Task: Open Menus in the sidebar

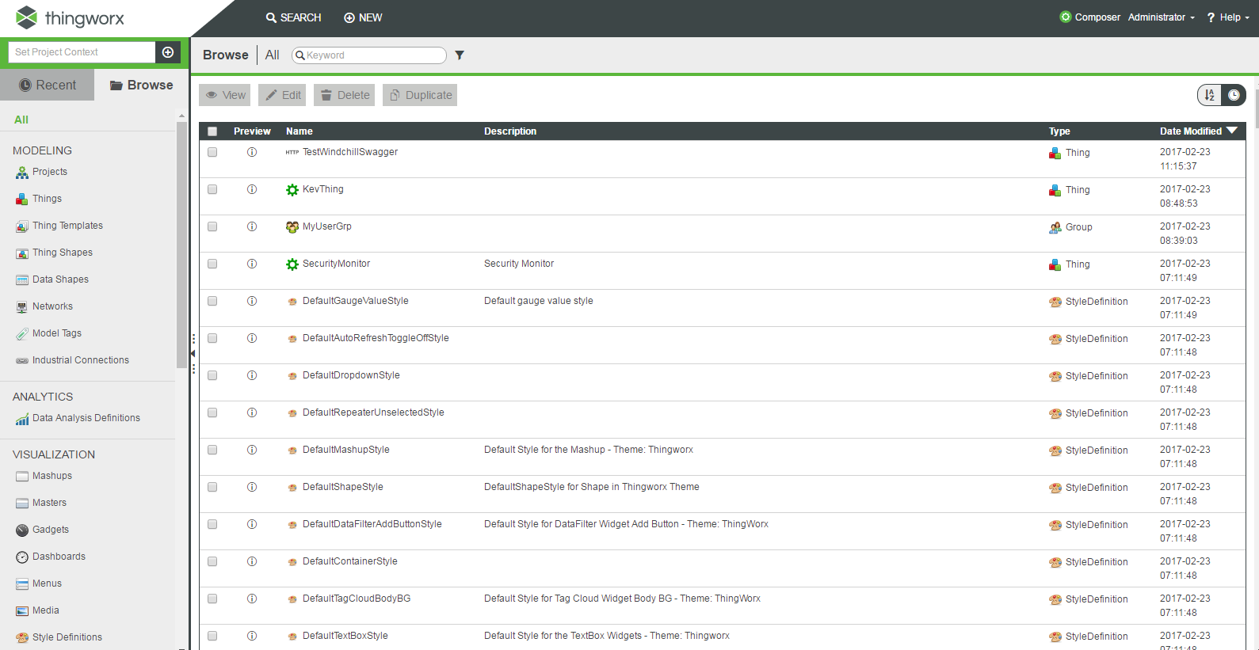Action: click(x=47, y=583)
